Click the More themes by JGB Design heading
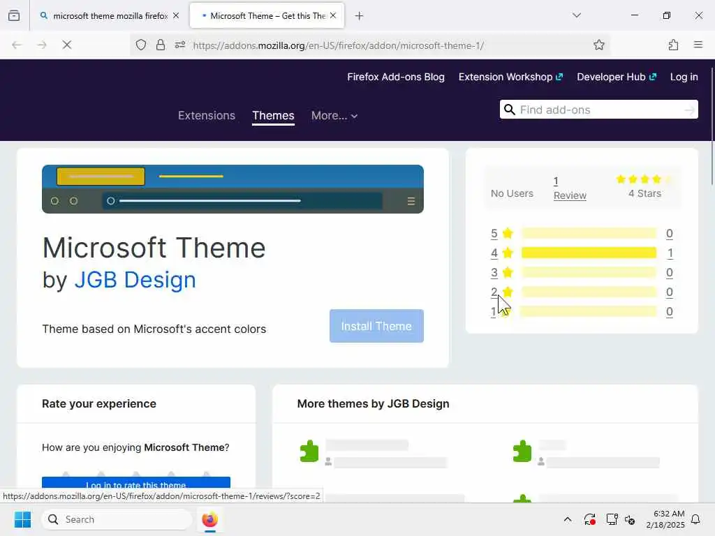Image resolution: width=715 pixels, height=536 pixels. pyautogui.click(x=373, y=404)
